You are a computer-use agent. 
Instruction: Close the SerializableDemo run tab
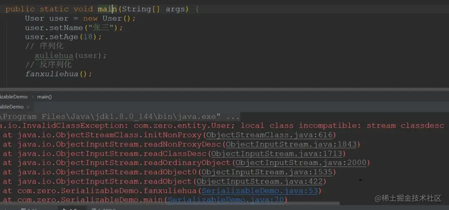tap(28, 107)
